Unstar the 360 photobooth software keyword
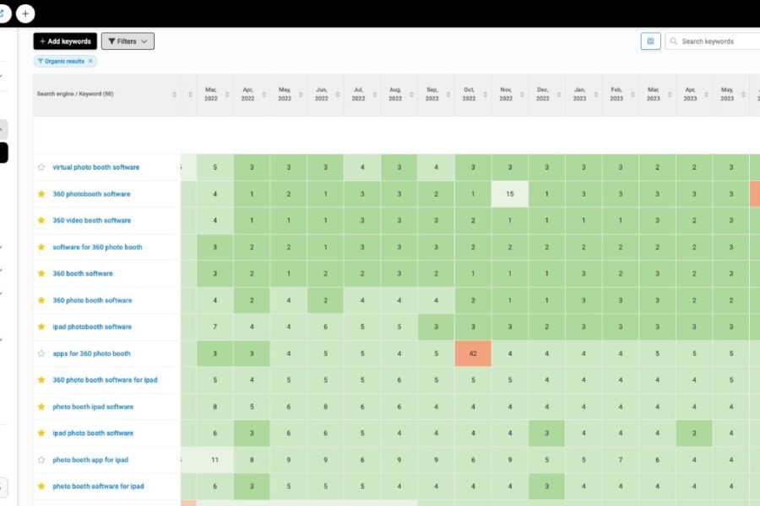The image size is (760, 506). point(41,194)
